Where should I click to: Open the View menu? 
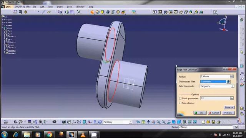pos(50,7)
